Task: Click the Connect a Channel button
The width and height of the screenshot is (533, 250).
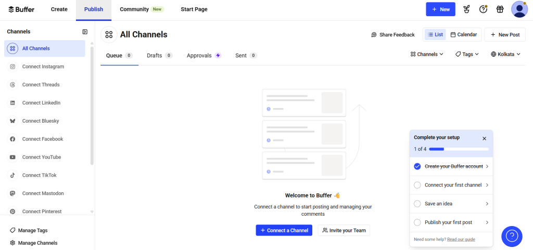Action: click(284, 230)
